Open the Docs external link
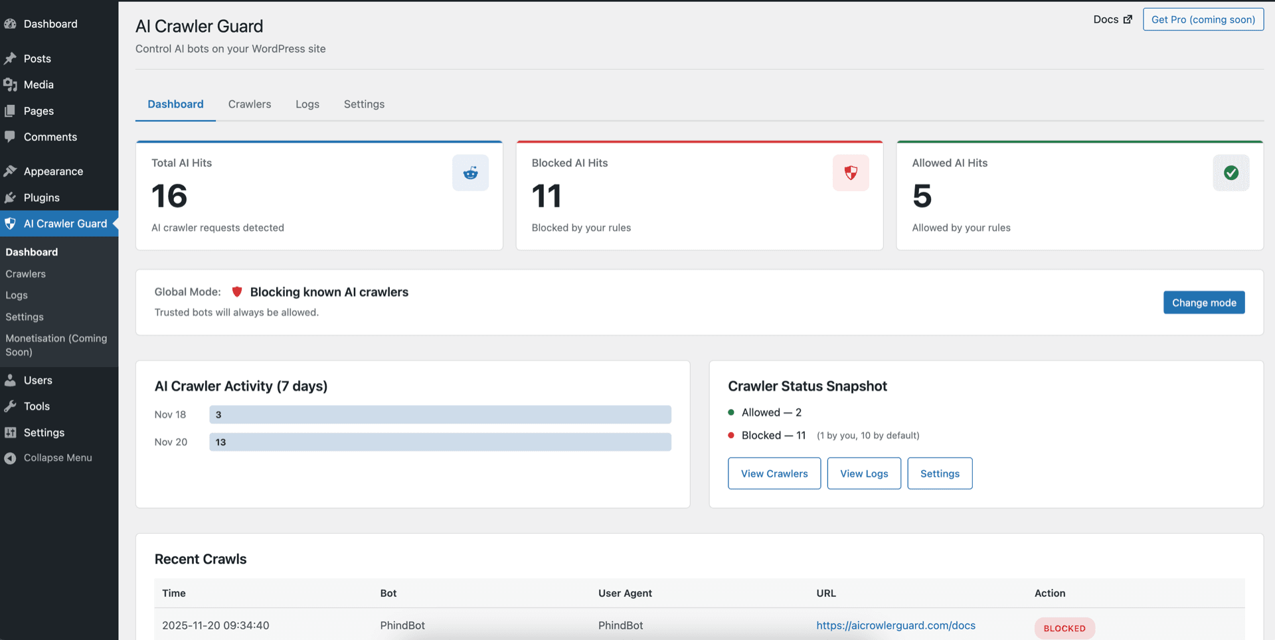The height and width of the screenshot is (640, 1275). click(1112, 19)
